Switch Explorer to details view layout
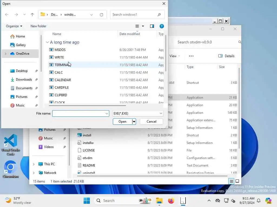Image resolution: width=277 pixels, height=207 pixels. [x=232, y=181]
